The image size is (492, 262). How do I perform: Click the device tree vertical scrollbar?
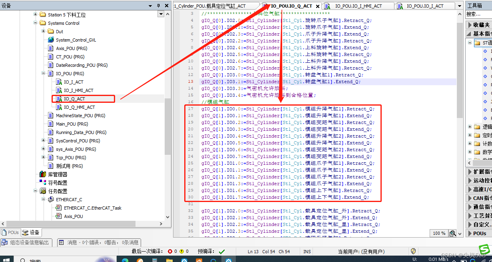coord(167,126)
